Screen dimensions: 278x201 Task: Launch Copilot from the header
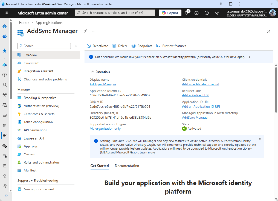pyautogui.click(x=170, y=13)
